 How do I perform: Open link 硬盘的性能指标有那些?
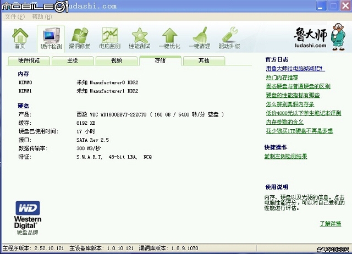pyautogui.click(x=293, y=95)
